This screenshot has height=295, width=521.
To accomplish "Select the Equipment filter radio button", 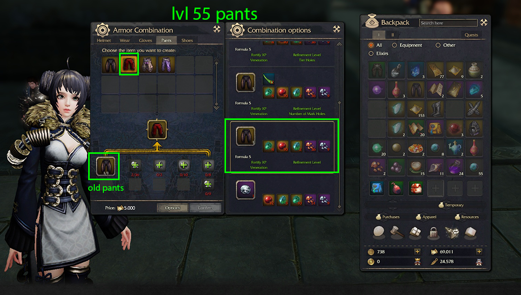I will pyautogui.click(x=394, y=45).
